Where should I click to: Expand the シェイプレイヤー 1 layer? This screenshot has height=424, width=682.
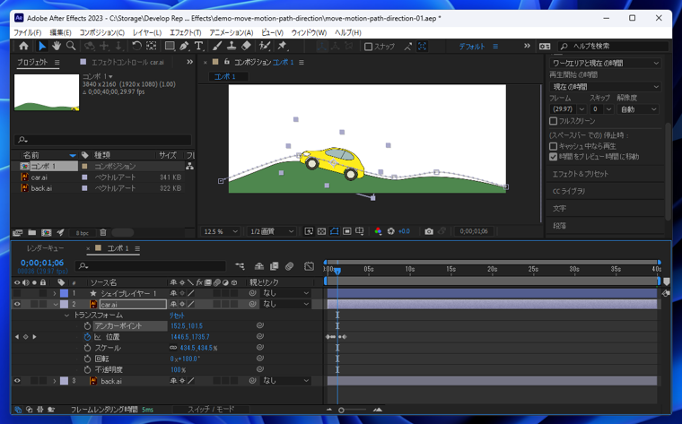55,294
